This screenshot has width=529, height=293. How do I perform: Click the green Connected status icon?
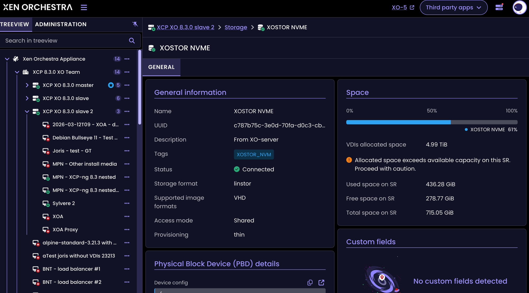(x=237, y=169)
